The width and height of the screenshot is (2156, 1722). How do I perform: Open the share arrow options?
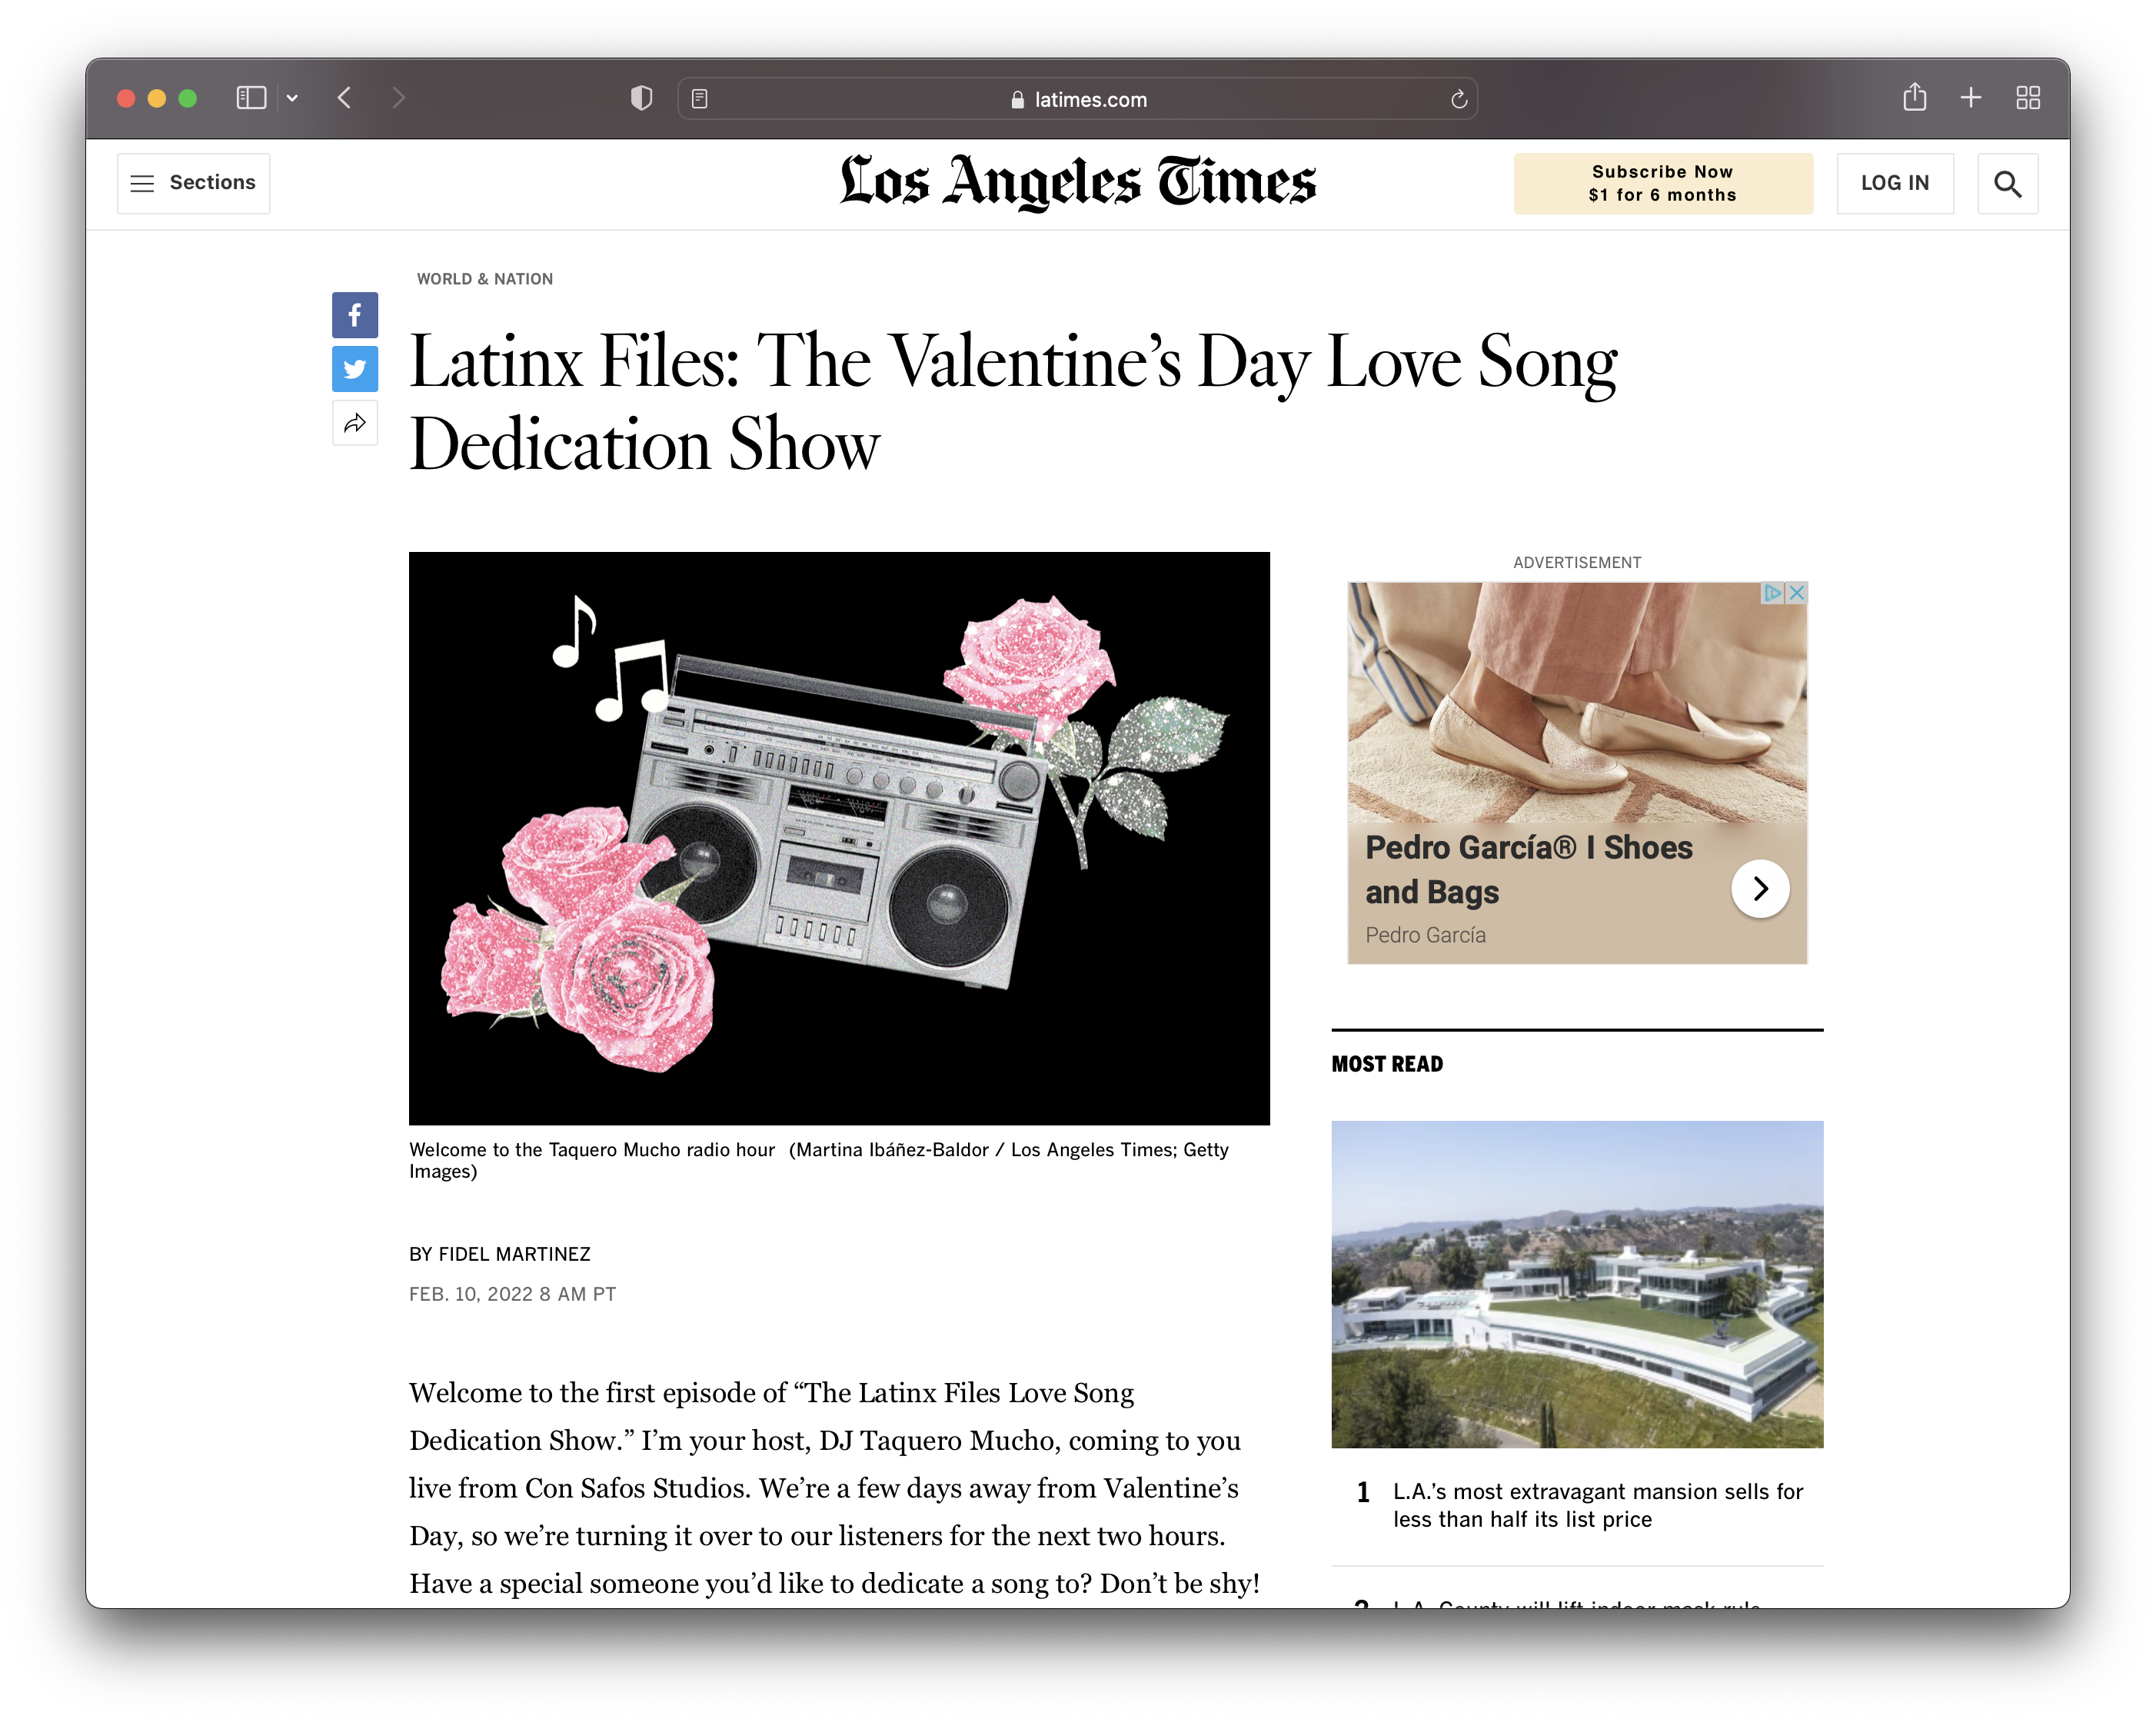click(x=354, y=423)
